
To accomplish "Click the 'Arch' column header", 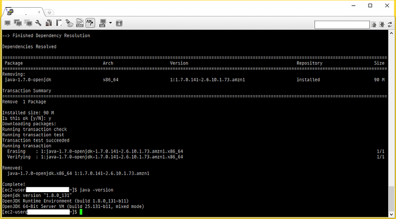I will tap(108, 63).
